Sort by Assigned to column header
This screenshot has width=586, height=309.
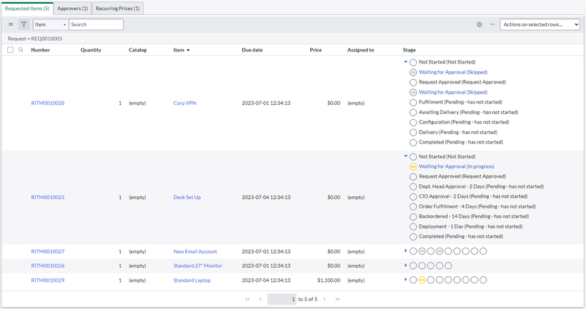361,50
